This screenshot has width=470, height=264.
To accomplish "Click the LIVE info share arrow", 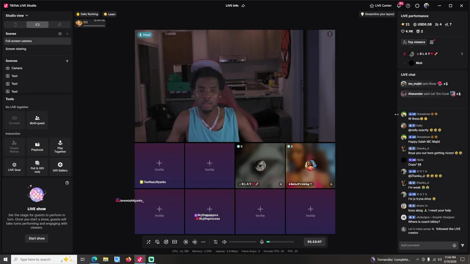I will pos(243,6).
